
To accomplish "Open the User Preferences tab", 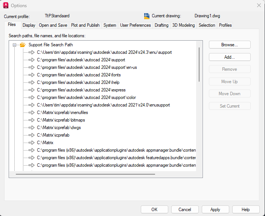I will (x=136, y=25).
